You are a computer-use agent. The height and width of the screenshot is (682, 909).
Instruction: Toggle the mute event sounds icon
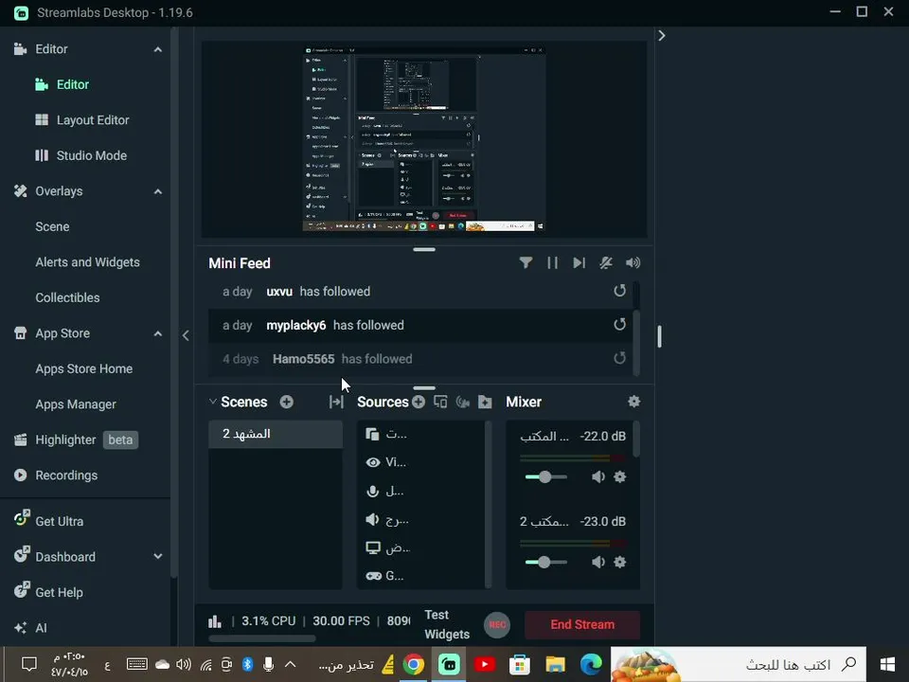pyautogui.click(x=606, y=262)
